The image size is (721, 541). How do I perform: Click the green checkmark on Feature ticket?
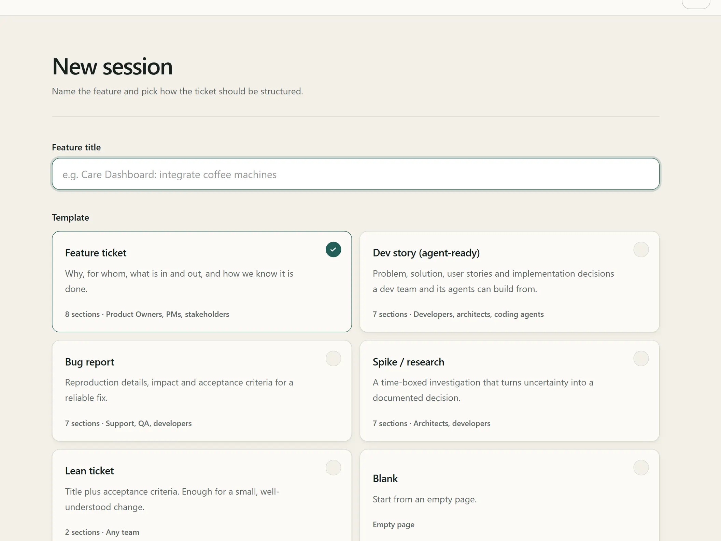pyautogui.click(x=333, y=250)
